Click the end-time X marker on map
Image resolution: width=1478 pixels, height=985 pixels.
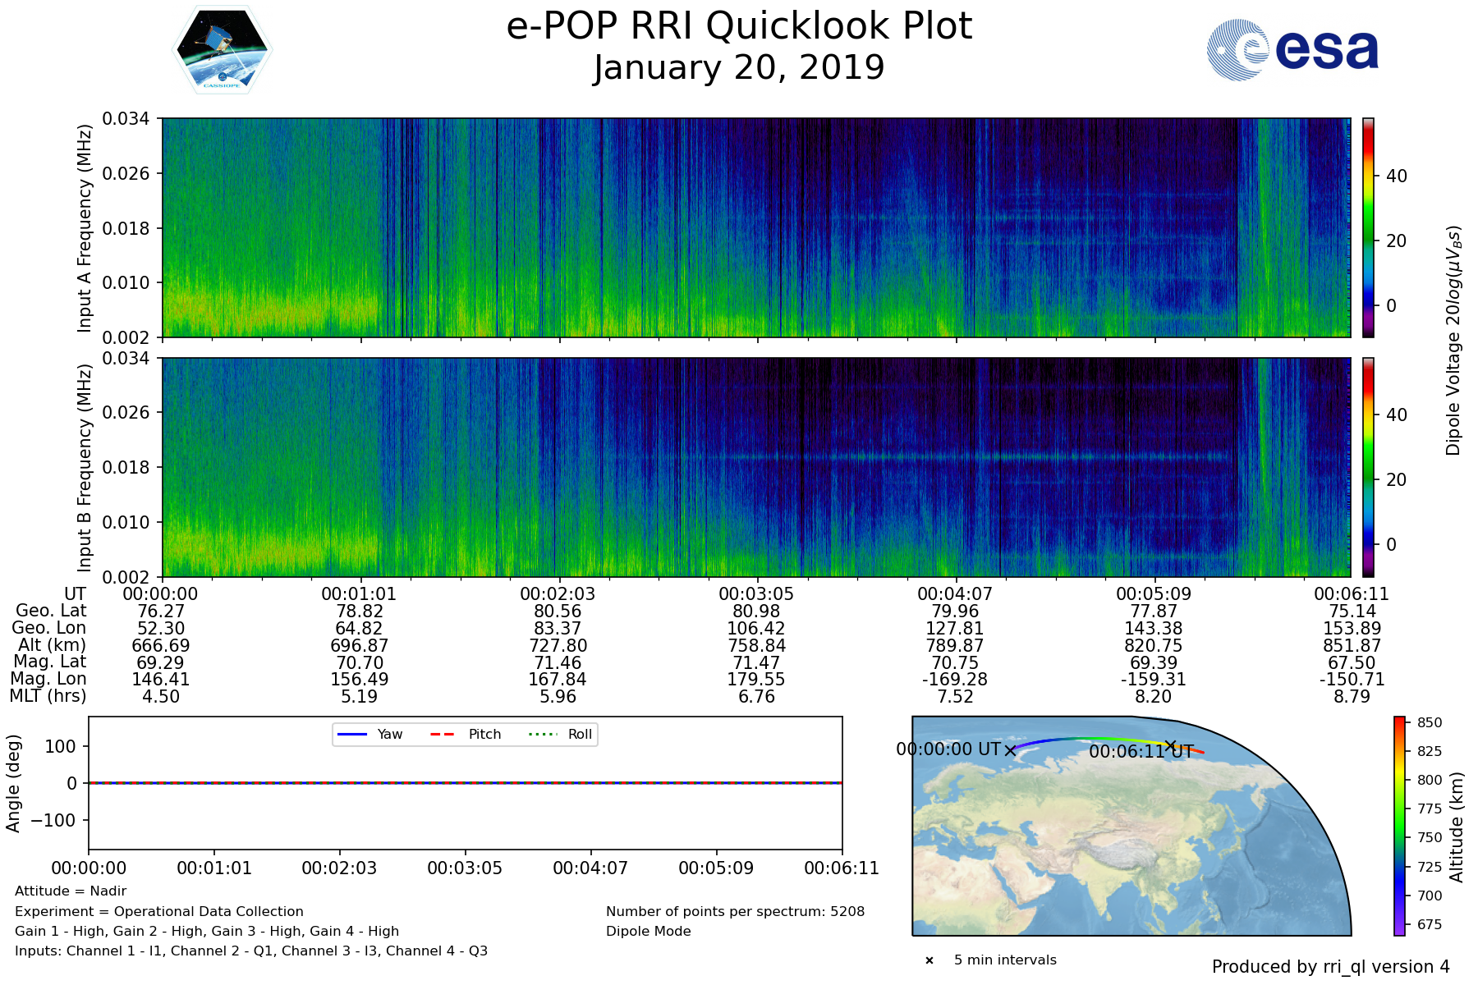click(1171, 745)
